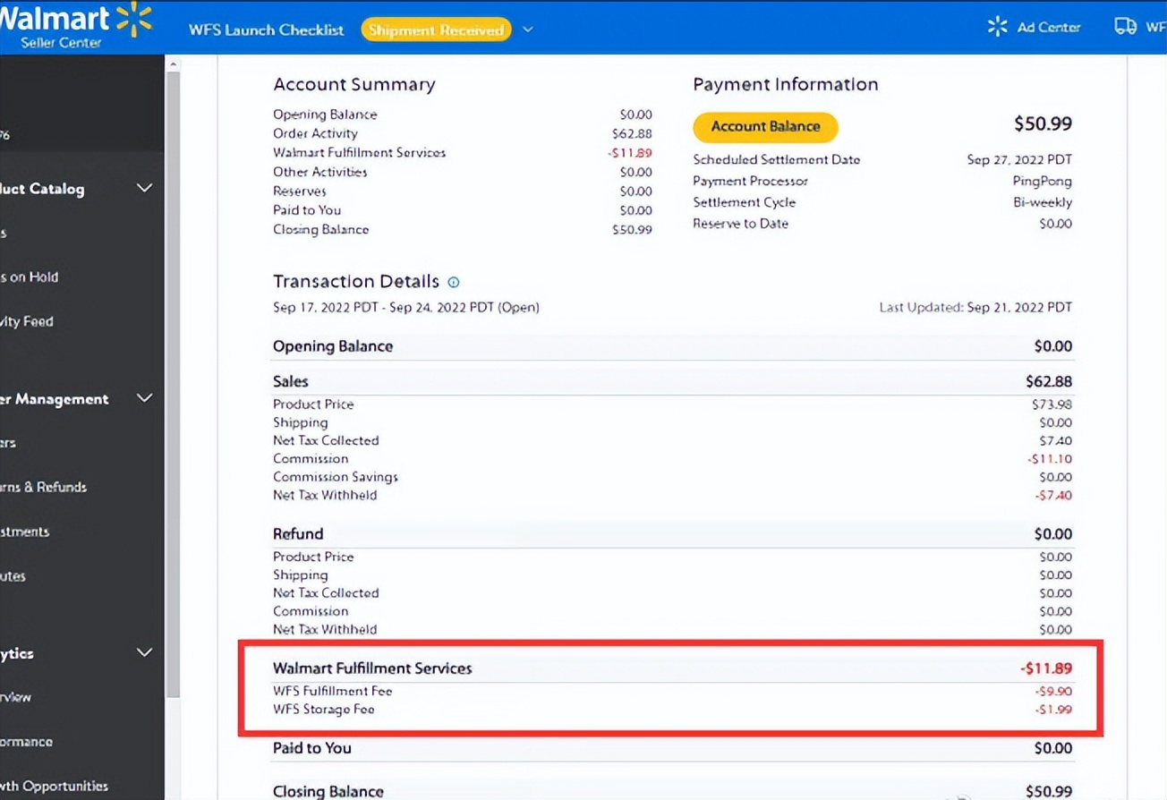Viewport: 1167px width, 800px height.
Task: Open Growth Opportunities in the sidebar
Action: (55, 786)
